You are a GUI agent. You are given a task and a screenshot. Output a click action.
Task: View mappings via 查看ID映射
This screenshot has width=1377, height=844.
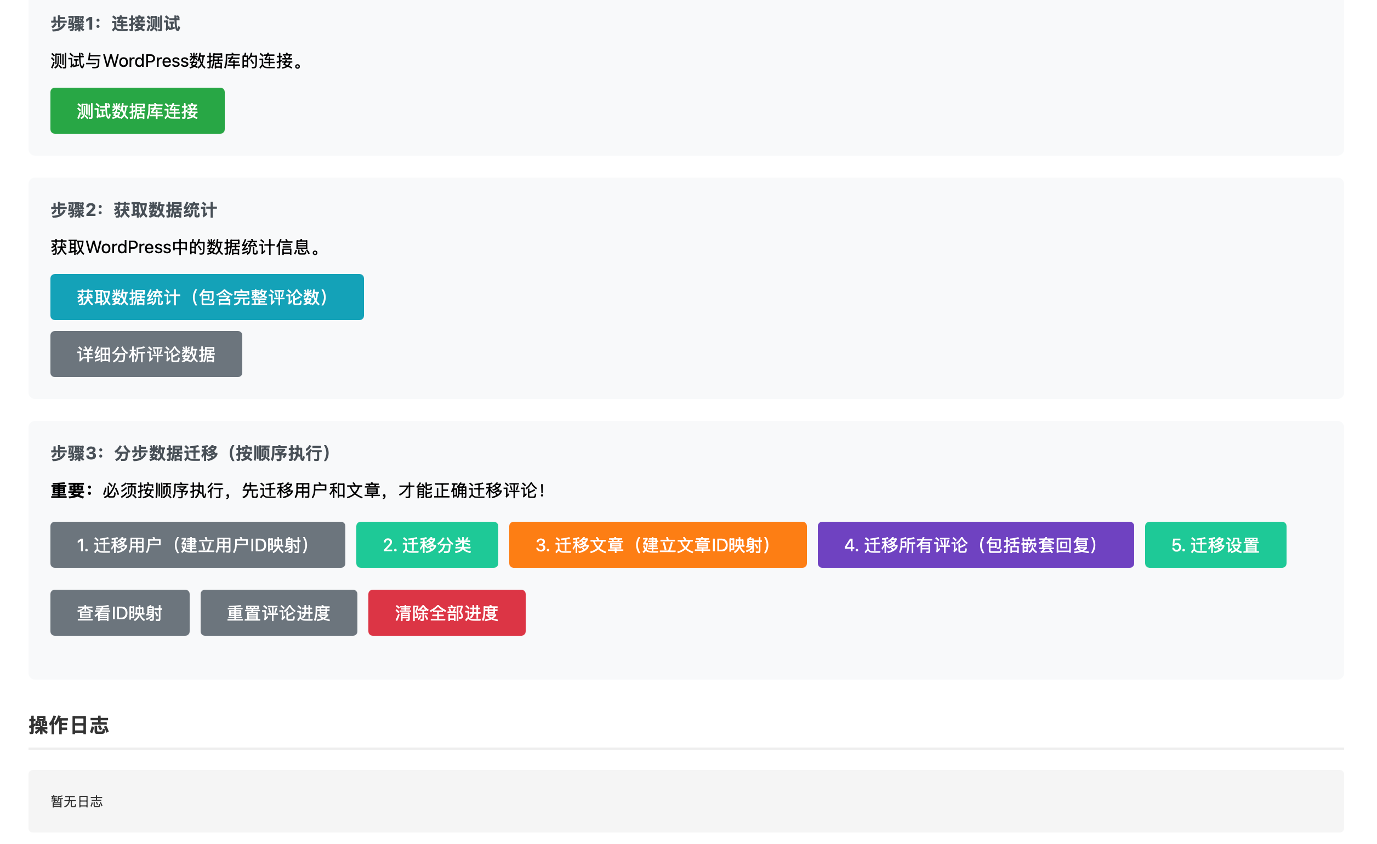click(120, 613)
